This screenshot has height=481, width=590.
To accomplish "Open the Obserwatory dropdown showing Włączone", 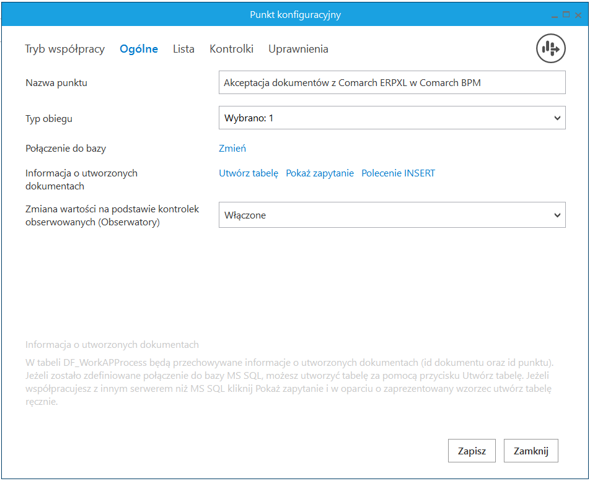I will click(x=392, y=215).
